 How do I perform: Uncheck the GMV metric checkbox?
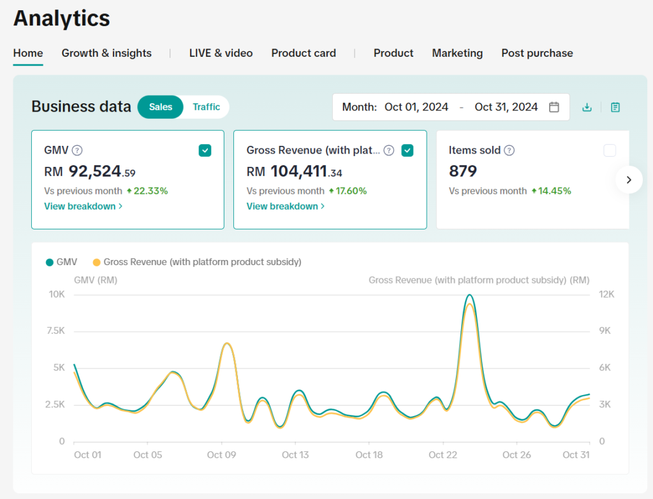pyautogui.click(x=205, y=150)
